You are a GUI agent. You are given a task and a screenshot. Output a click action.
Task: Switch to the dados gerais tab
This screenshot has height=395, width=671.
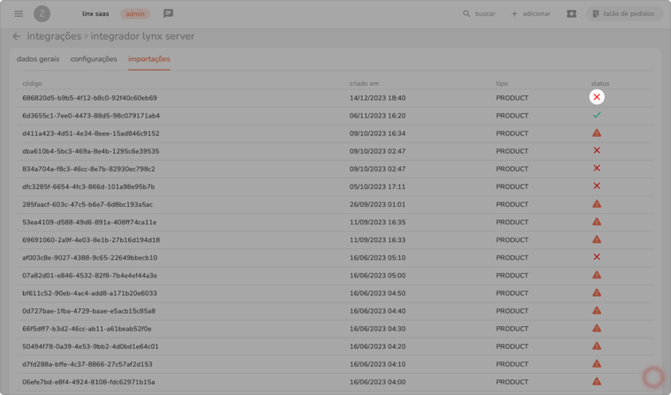tap(38, 59)
